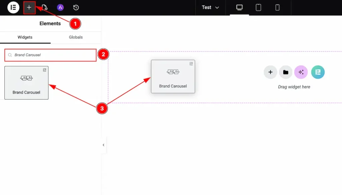This screenshot has width=342, height=195.
Task: Select desktop preview mode
Action: 239,7
